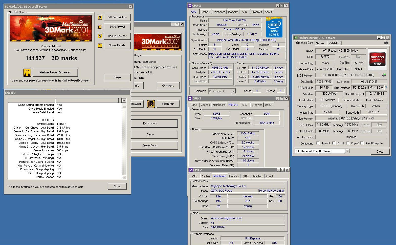Click the Details list scroll down arrow
This screenshot has width=396, height=245.
(x=124, y=177)
